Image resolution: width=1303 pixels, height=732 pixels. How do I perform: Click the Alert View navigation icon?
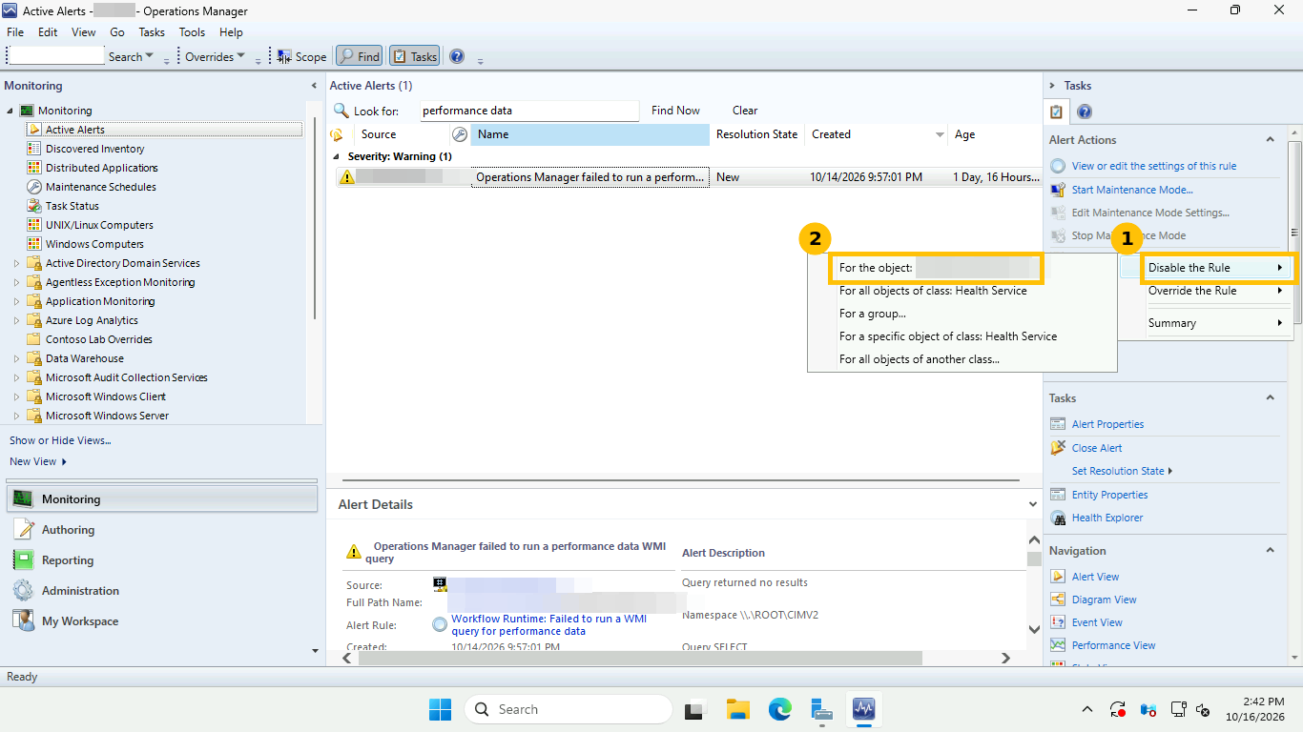point(1057,577)
